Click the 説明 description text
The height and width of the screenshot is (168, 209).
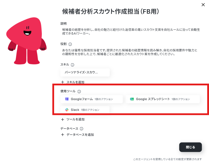pos(131,32)
